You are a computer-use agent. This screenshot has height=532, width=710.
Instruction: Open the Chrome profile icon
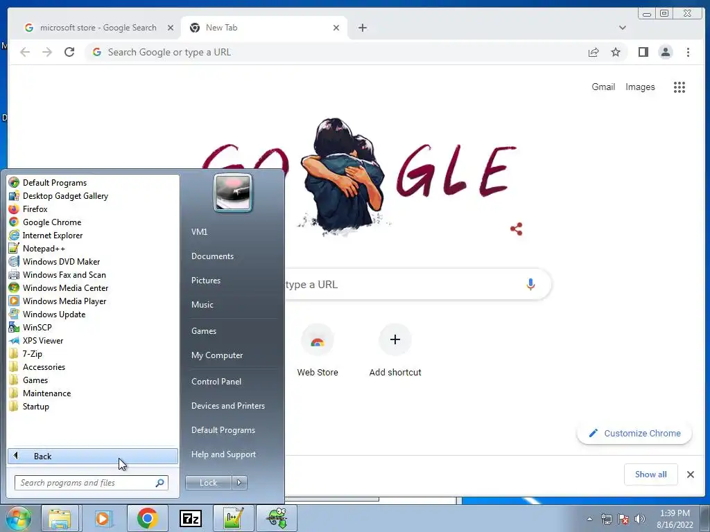[665, 53]
